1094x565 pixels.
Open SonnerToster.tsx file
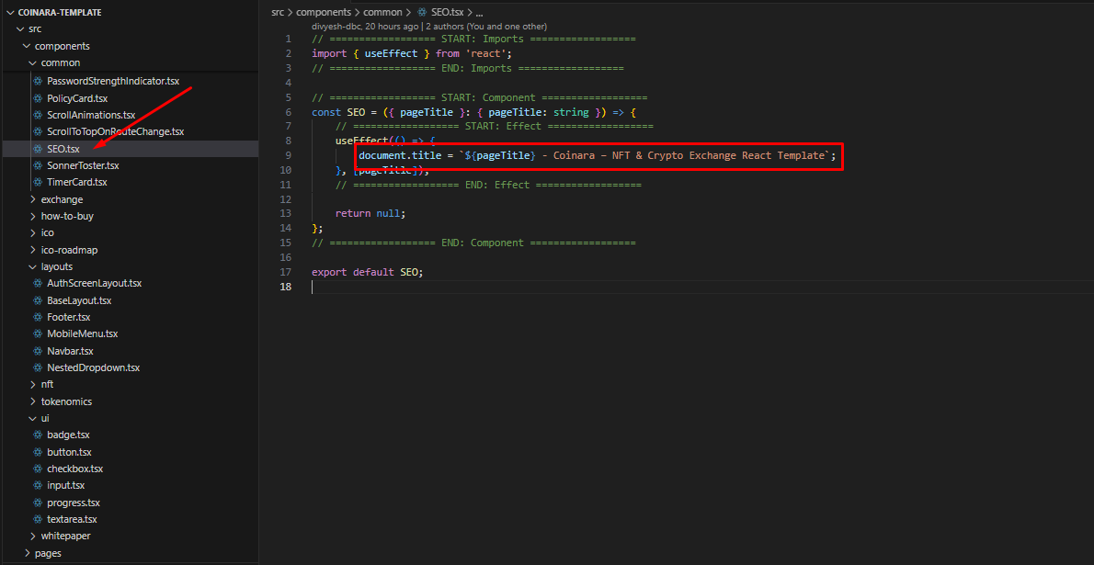pyautogui.click(x=83, y=166)
